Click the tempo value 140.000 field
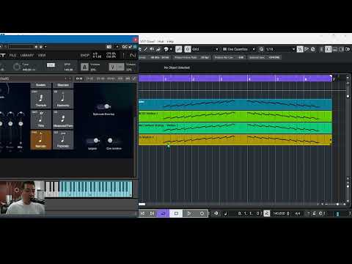 tap(279, 213)
